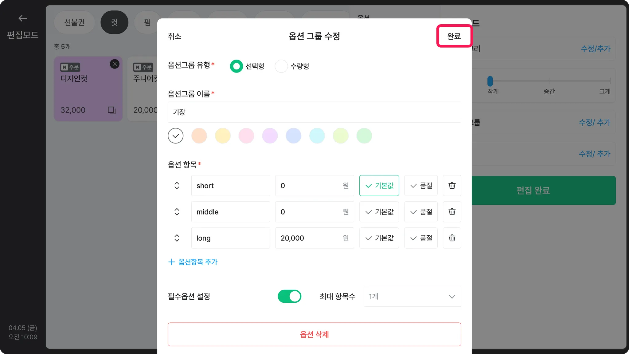Toggle off the 필수옵션 설정 switch
This screenshot has height=354, width=629.
coord(289,296)
